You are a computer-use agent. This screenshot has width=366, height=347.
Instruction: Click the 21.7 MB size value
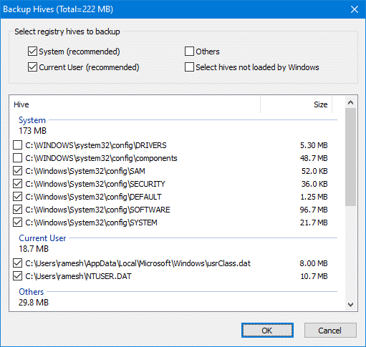point(314,223)
